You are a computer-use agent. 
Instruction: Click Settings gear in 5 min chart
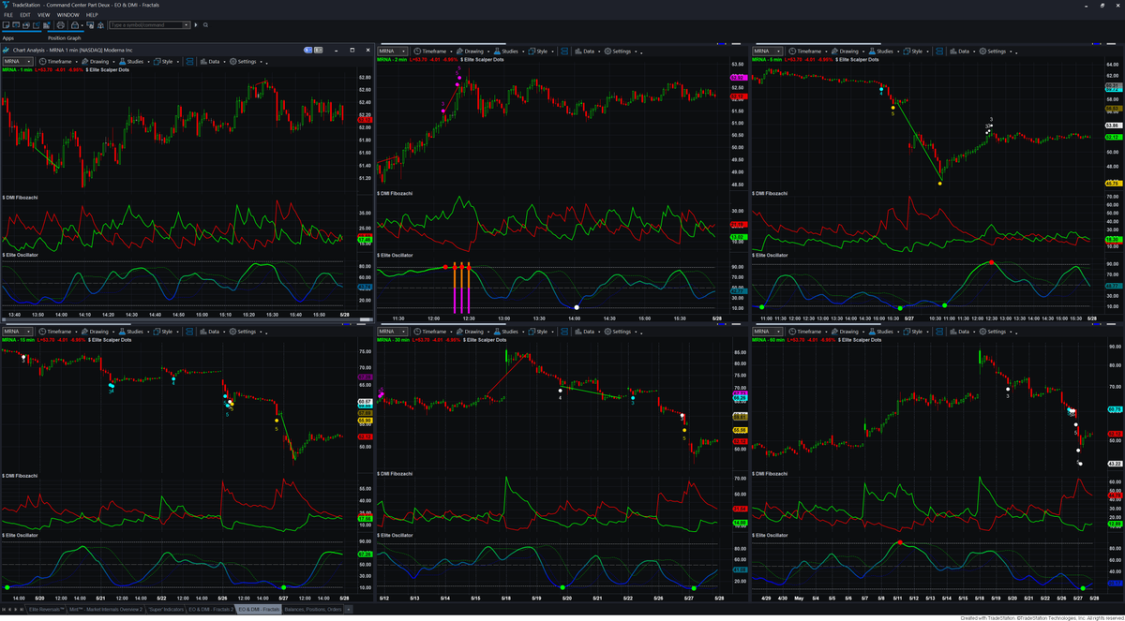click(982, 51)
